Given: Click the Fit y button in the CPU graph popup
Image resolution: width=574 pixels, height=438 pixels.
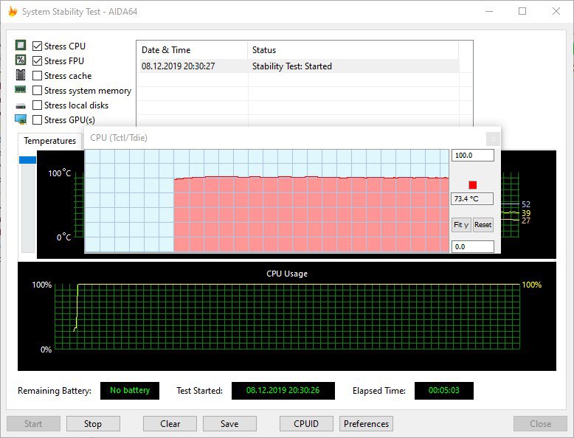Looking at the screenshot, I should click(461, 225).
